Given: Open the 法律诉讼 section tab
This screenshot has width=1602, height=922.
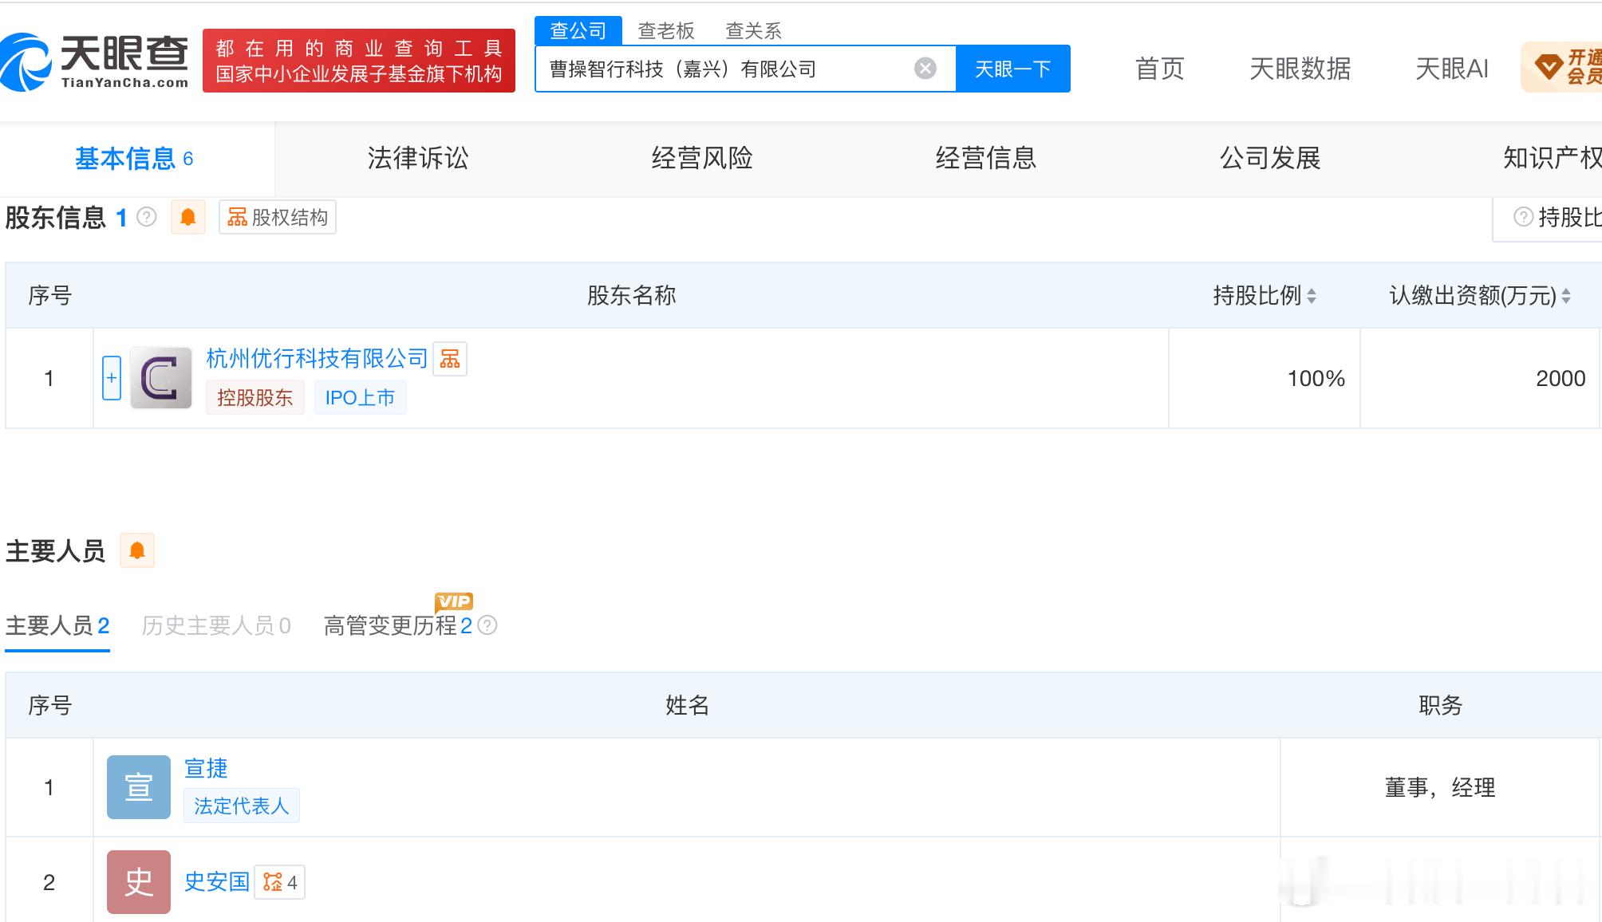Looking at the screenshot, I should pos(418,158).
